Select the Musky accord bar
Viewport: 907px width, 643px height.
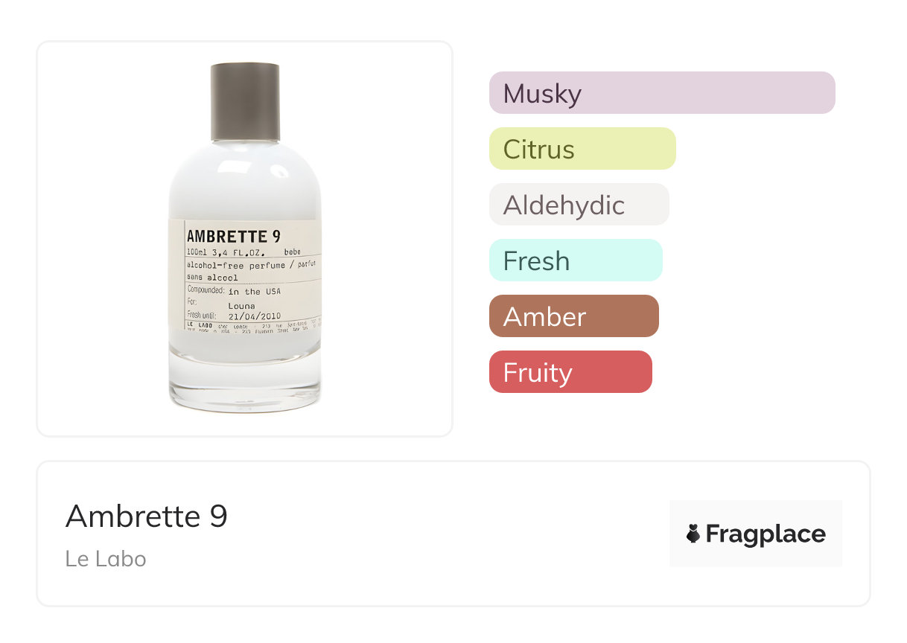(x=661, y=93)
